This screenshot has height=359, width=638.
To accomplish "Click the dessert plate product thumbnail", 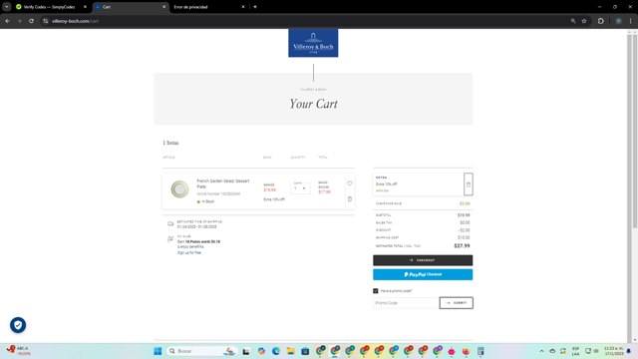I will 179,189.
